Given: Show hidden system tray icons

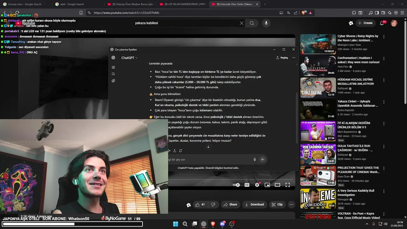Looking at the screenshot, I should tap(367, 224).
